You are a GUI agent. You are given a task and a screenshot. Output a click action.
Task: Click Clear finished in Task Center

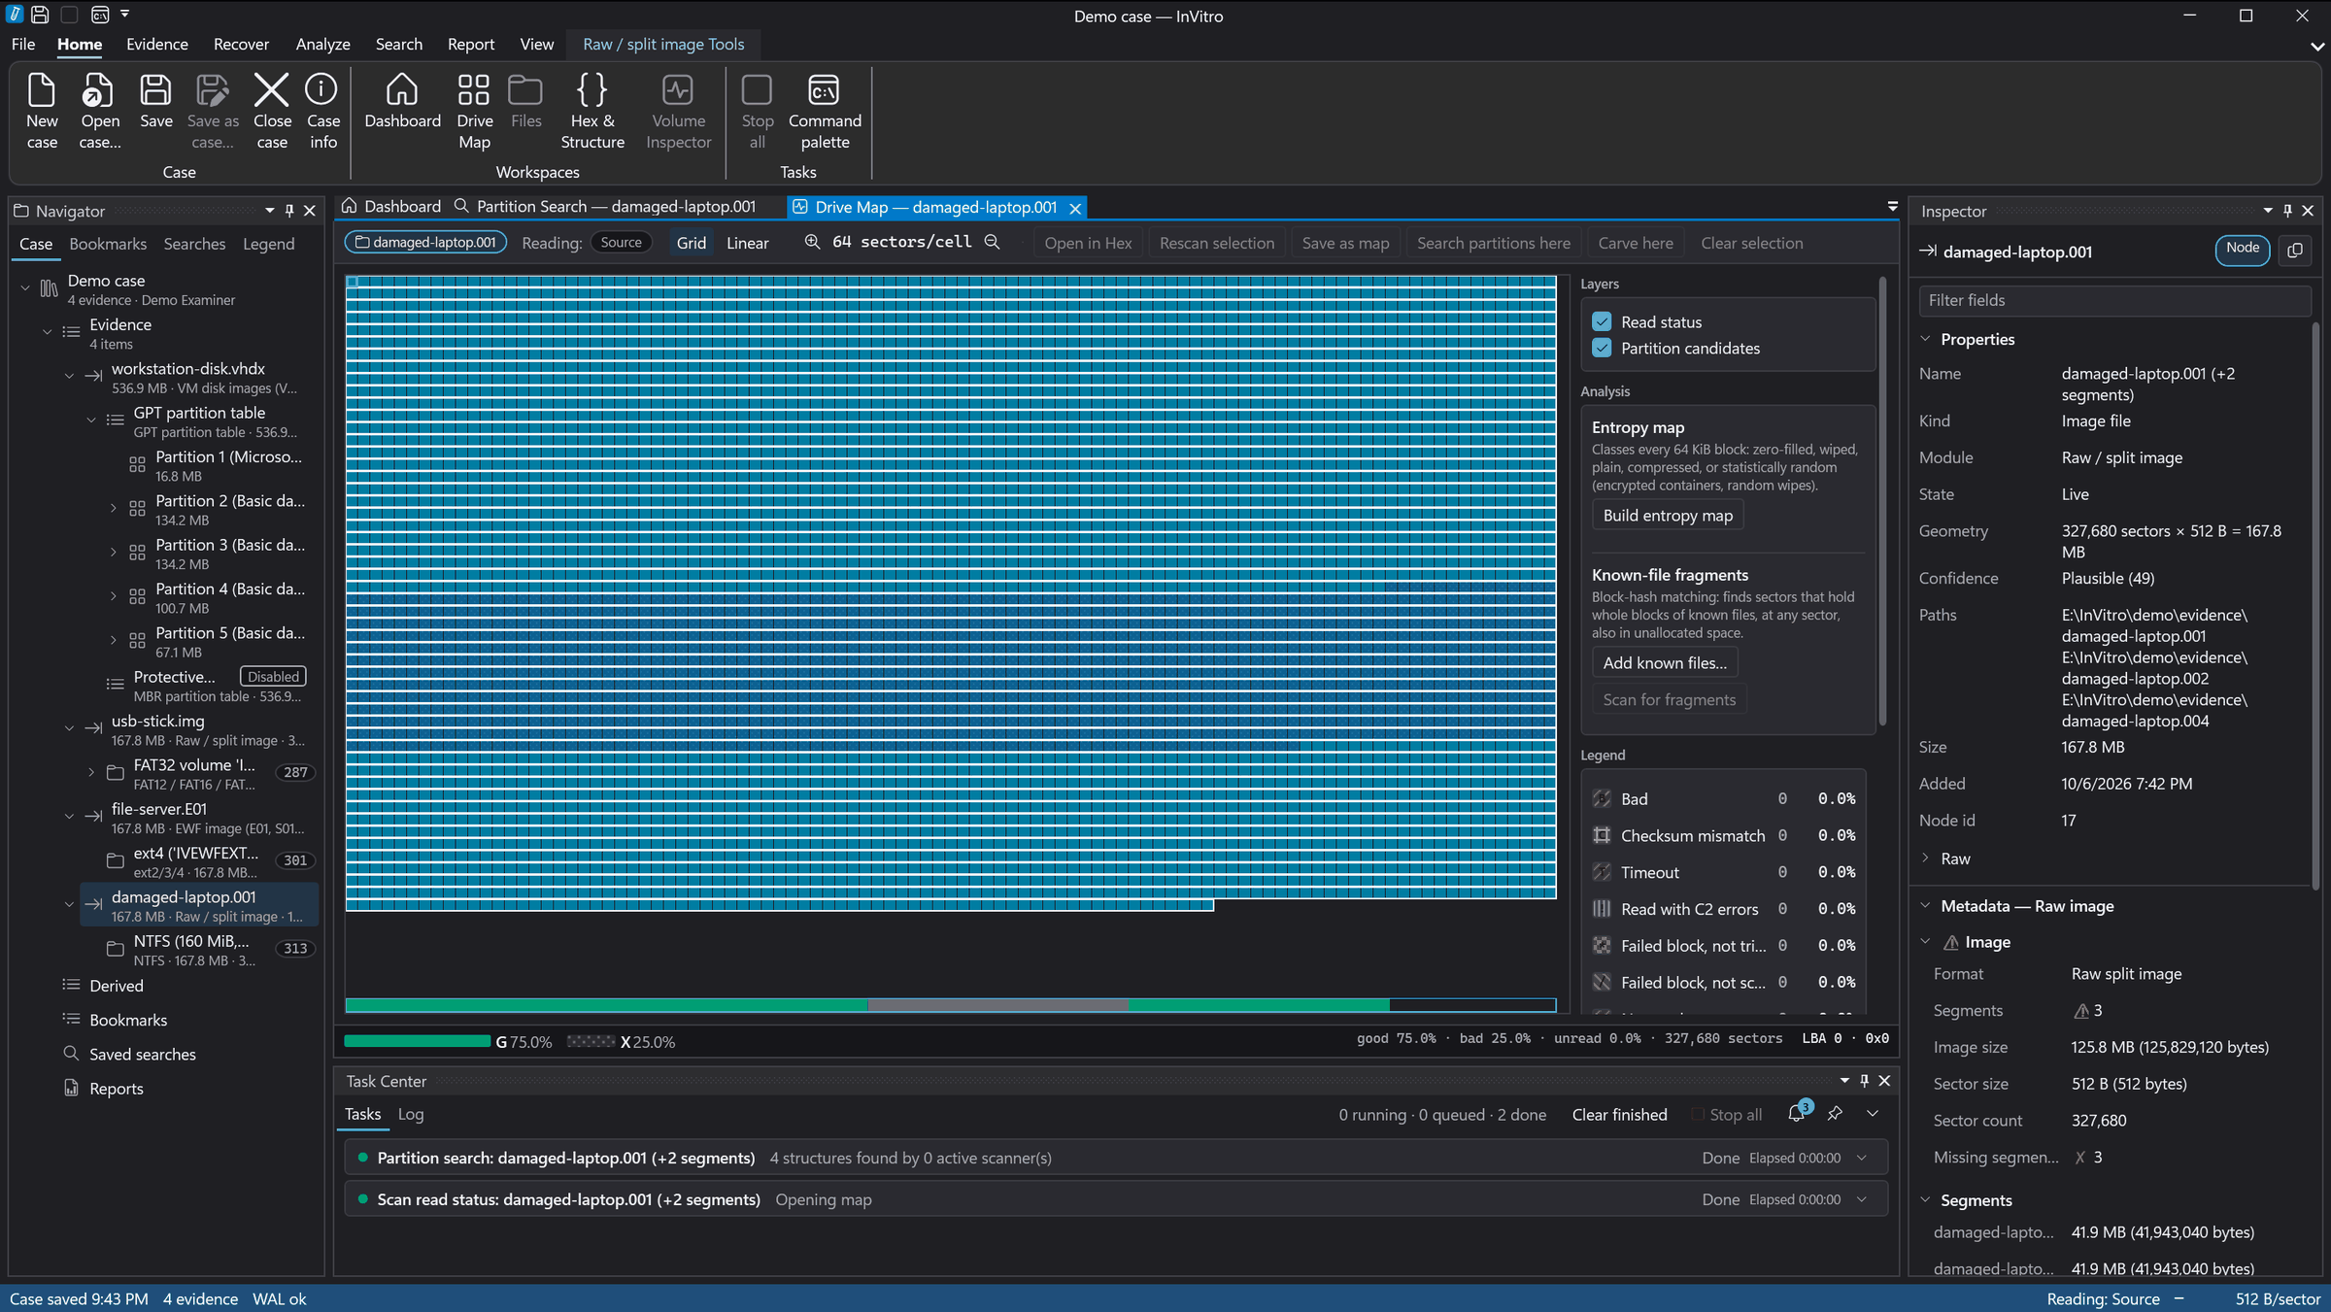[1619, 1115]
